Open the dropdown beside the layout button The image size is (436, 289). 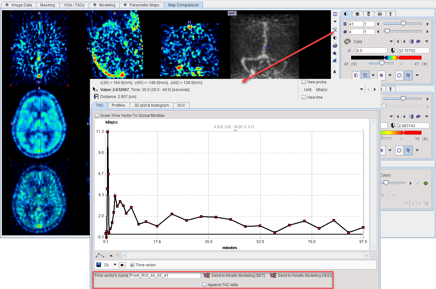373,75
